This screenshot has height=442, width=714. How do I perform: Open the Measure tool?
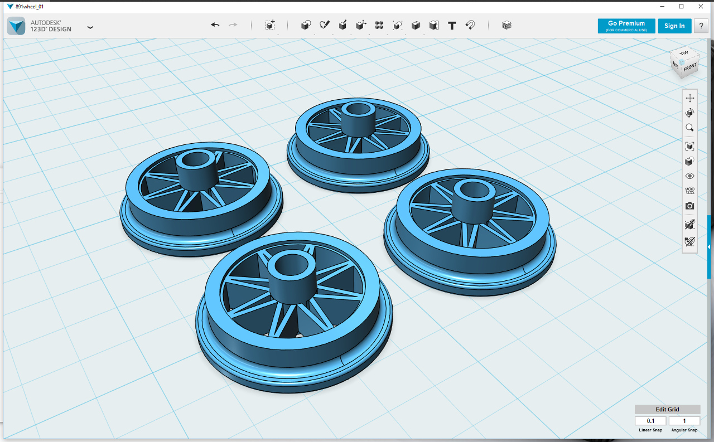tap(434, 25)
